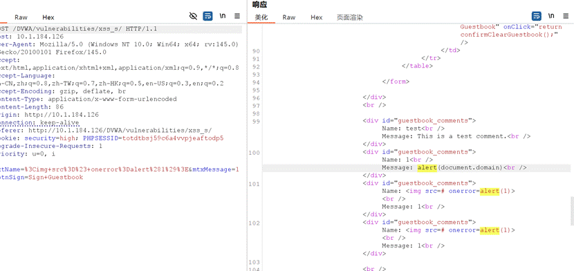Click the img onerror=alert(1) line under line 102
Image resolution: width=574 pixels, height=271 pixels.
coord(448,230)
